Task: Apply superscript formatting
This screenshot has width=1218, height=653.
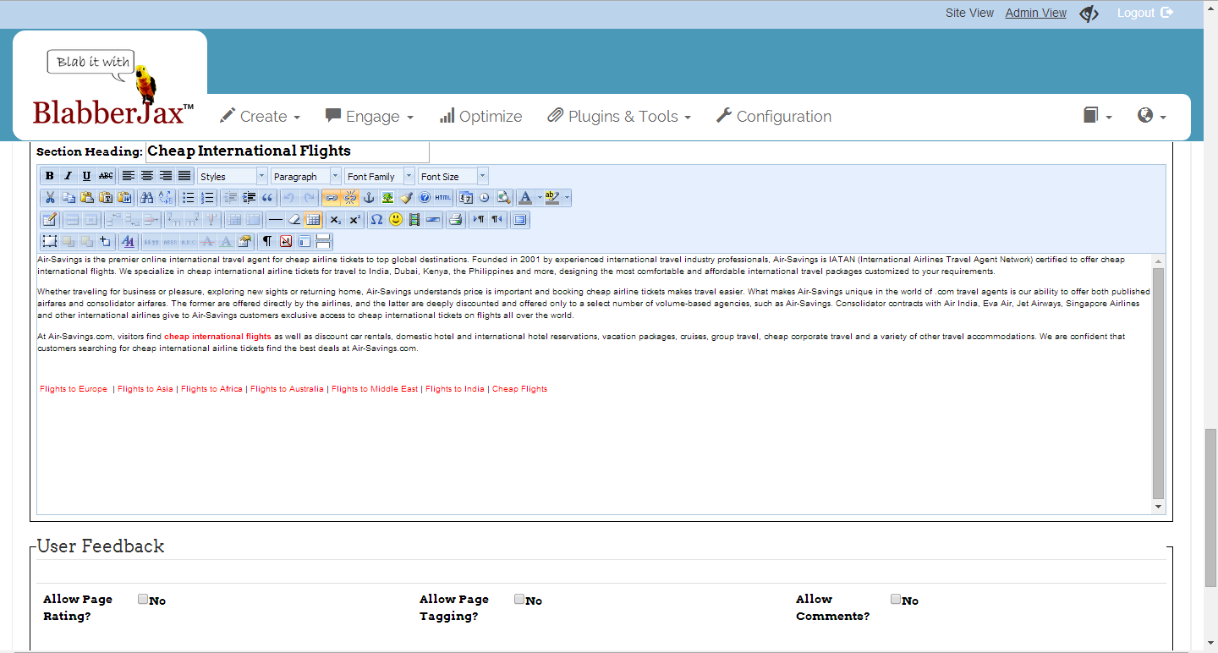Action: click(354, 220)
